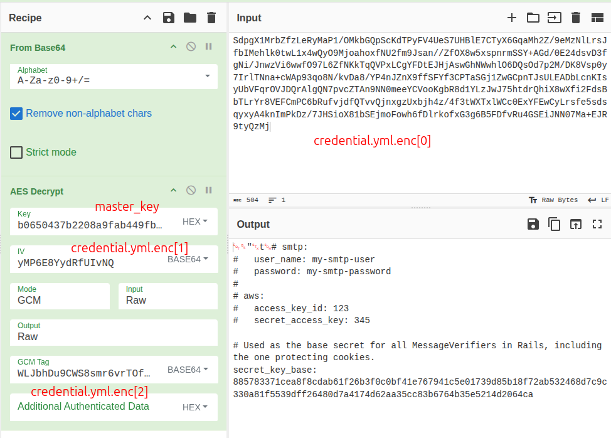Image resolution: width=611 pixels, height=438 pixels.
Task: Replace input with the output
Action: tap(575, 224)
